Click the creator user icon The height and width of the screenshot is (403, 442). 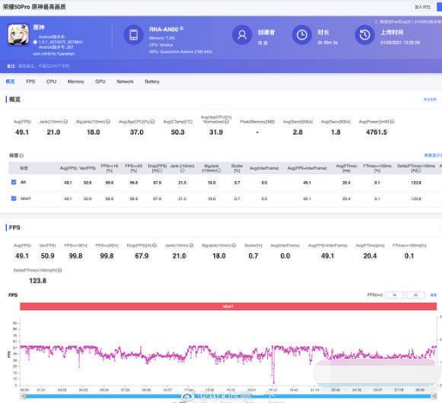pyautogui.click(x=242, y=35)
